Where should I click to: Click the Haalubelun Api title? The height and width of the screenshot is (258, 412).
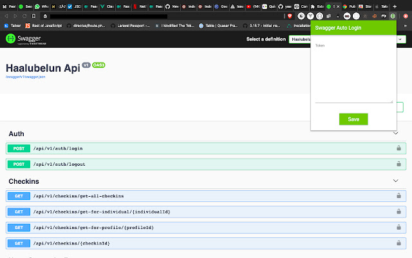click(x=43, y=68)
